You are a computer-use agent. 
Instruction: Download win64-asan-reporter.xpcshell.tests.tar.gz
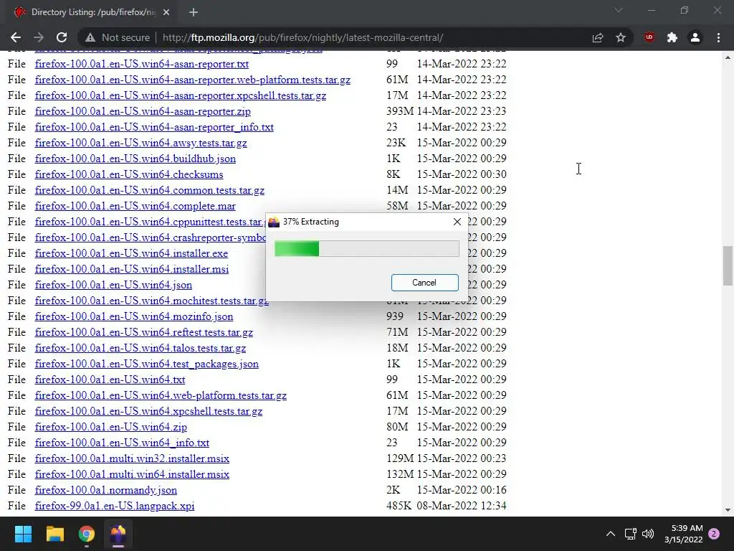(x=181, y=95)
